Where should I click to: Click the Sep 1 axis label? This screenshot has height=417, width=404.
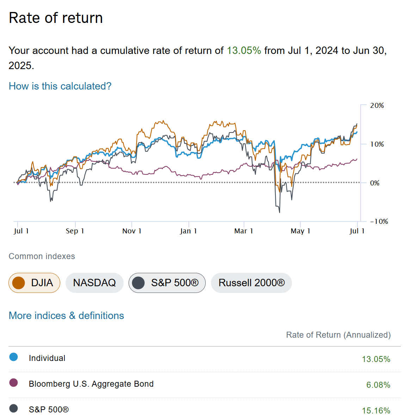[x=75, y=231]
